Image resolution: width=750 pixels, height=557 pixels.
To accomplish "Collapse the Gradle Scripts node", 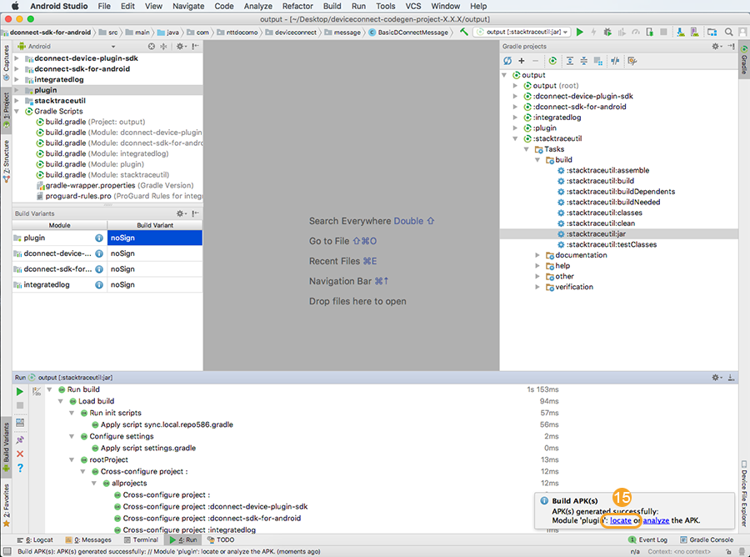I will (x=17, y=111).
